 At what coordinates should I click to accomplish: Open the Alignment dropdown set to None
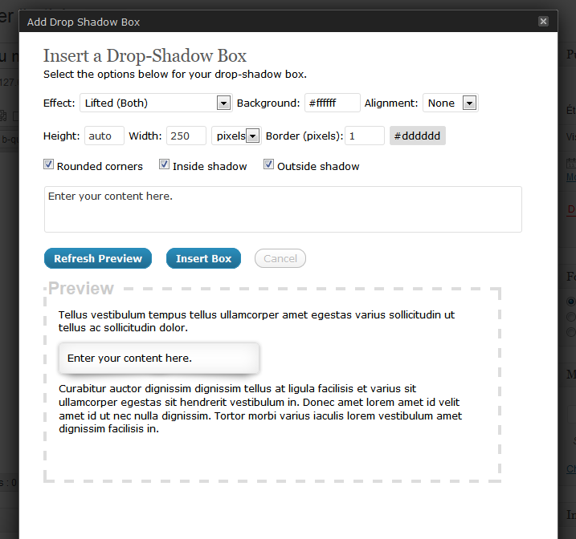tap(451, 103)
